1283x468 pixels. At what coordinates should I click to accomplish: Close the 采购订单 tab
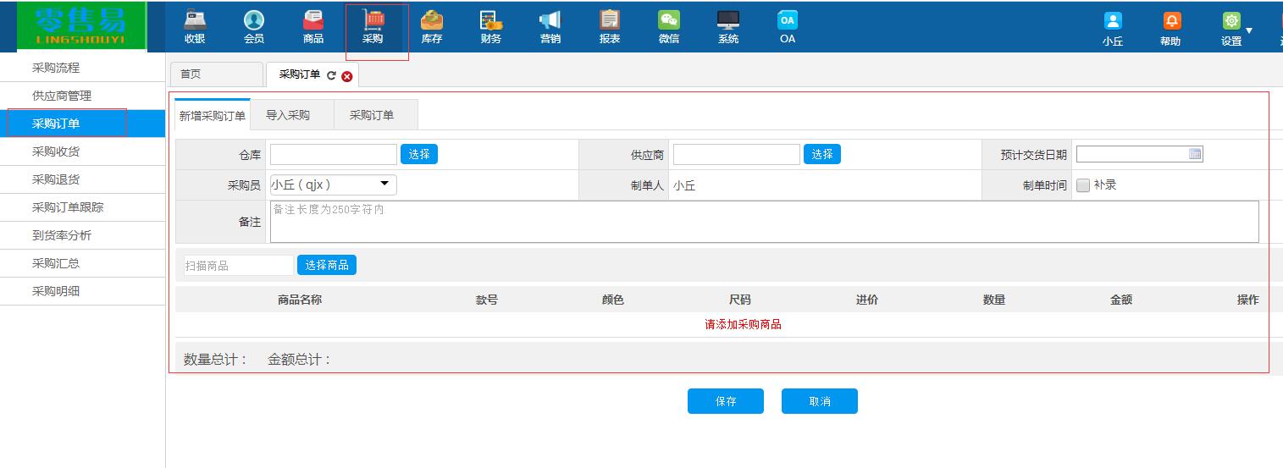[x=347, y=76]
